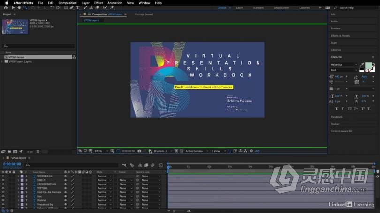Switch to the Learn workspace
Screen dimensions: 380x213
coord(239,8)
